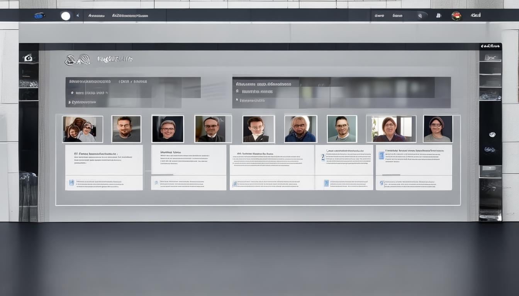Viewport: 519px width, 296px height.
Task: Click the blue number 2 card icon
Action: 323,157
